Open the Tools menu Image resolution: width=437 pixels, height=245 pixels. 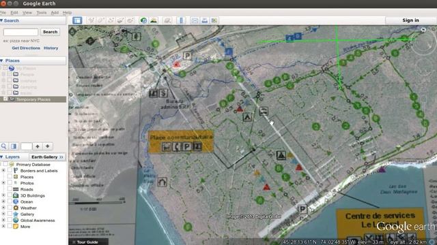[42, 12]
